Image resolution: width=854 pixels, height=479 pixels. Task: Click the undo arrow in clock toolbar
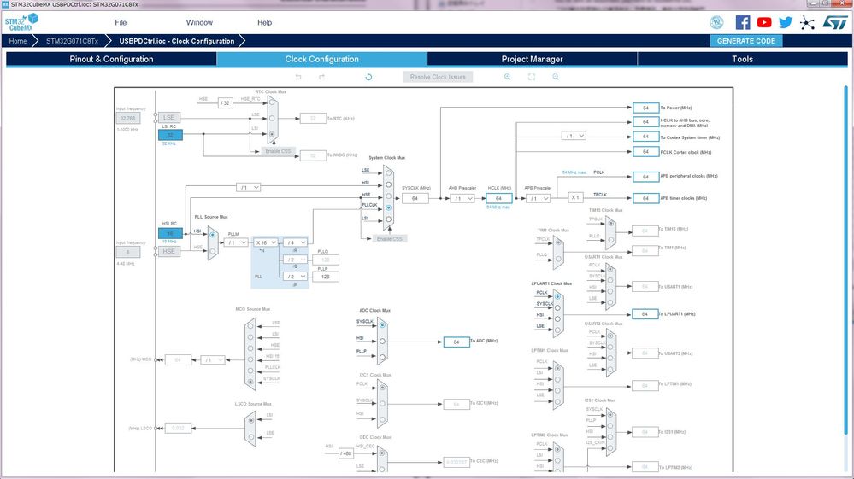click(x=298, y=77)
